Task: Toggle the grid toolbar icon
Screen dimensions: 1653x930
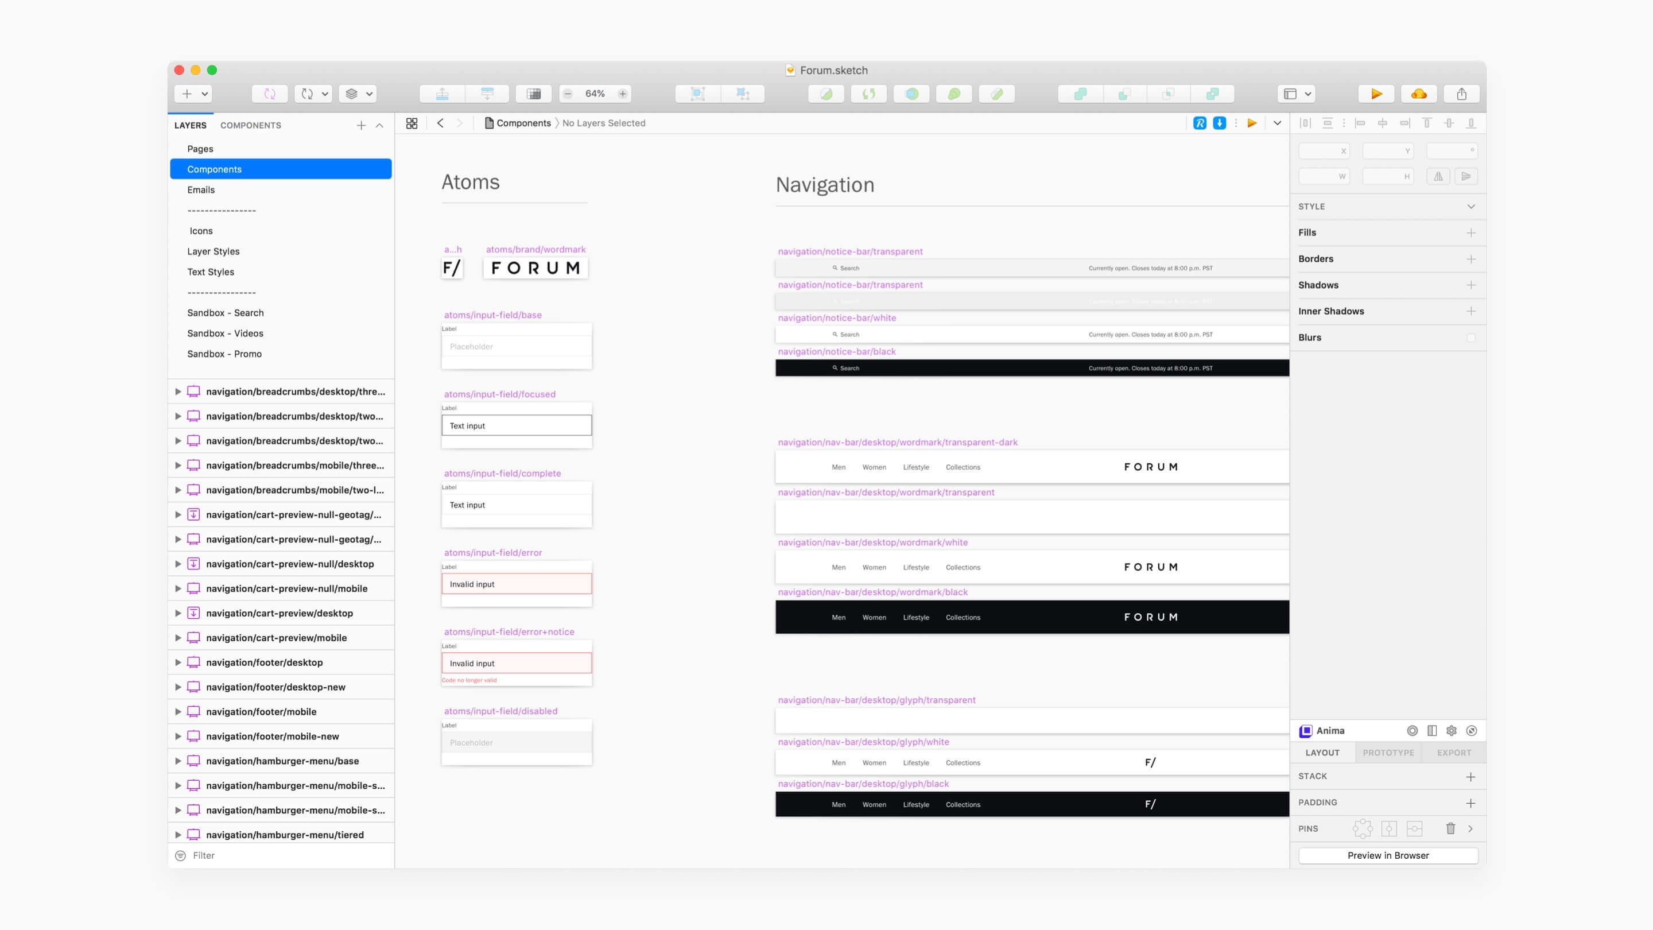Action: coord(534,94)
